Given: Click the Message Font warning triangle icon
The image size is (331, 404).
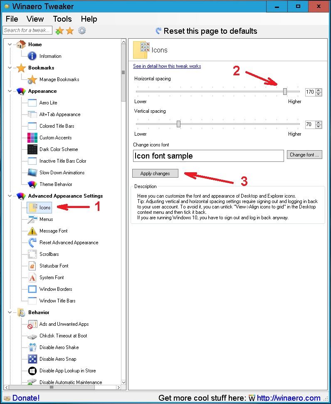Looking at the screenshot, I should [32, 231].
